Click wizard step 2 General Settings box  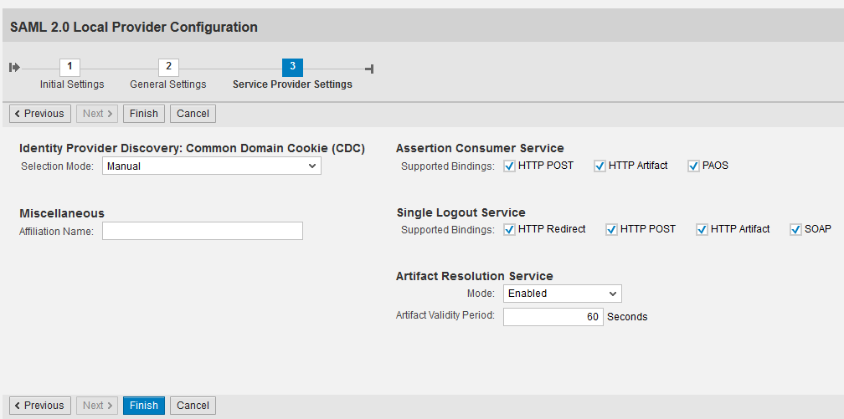(x=168, y=66)
